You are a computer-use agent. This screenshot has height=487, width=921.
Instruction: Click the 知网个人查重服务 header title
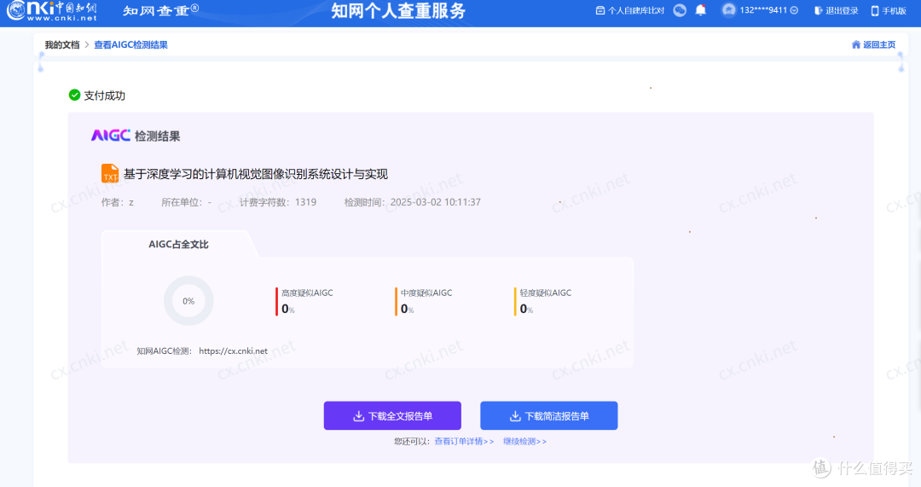tap(398, 10)
